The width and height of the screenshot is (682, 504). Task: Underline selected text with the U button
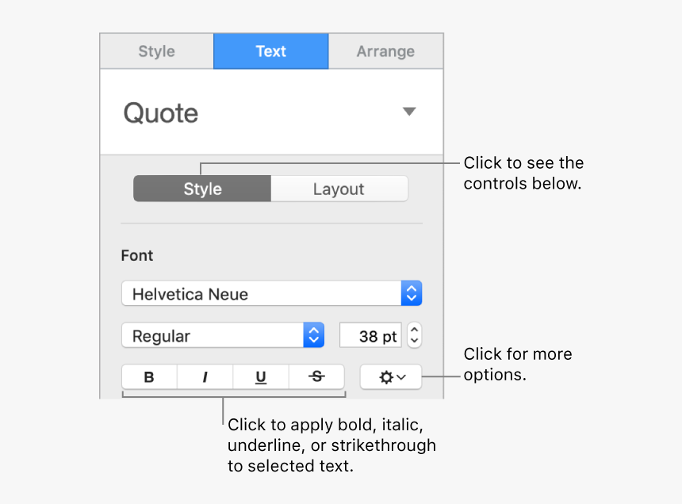pyautogui.click(x=261, y=377)
